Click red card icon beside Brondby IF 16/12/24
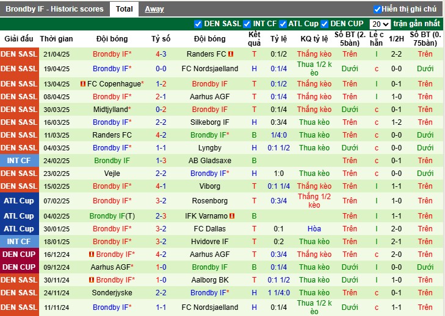This screenshot has height=316, width=445. coord(92,255)
